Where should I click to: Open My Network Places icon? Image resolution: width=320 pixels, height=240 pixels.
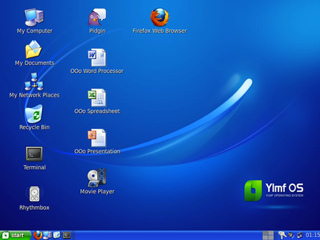(x=34, y=82)
